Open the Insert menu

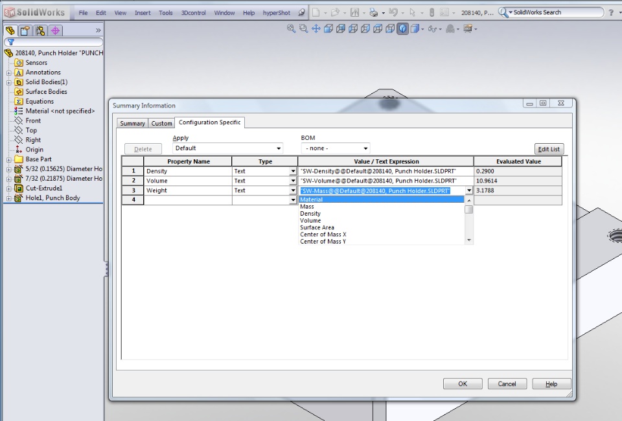143,13
